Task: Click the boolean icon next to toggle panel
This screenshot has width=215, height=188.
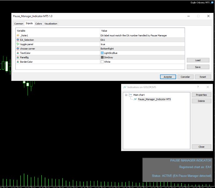Action: click(18, 44)
